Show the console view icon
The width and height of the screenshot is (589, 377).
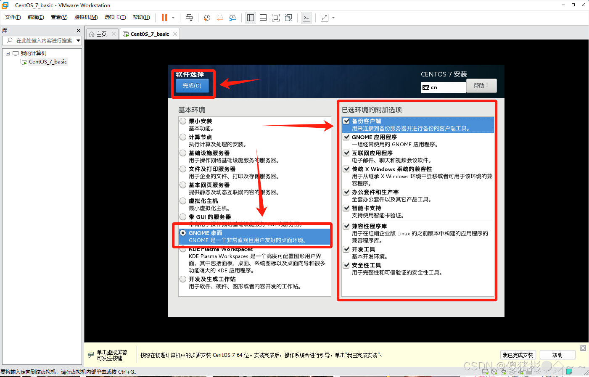306,18
